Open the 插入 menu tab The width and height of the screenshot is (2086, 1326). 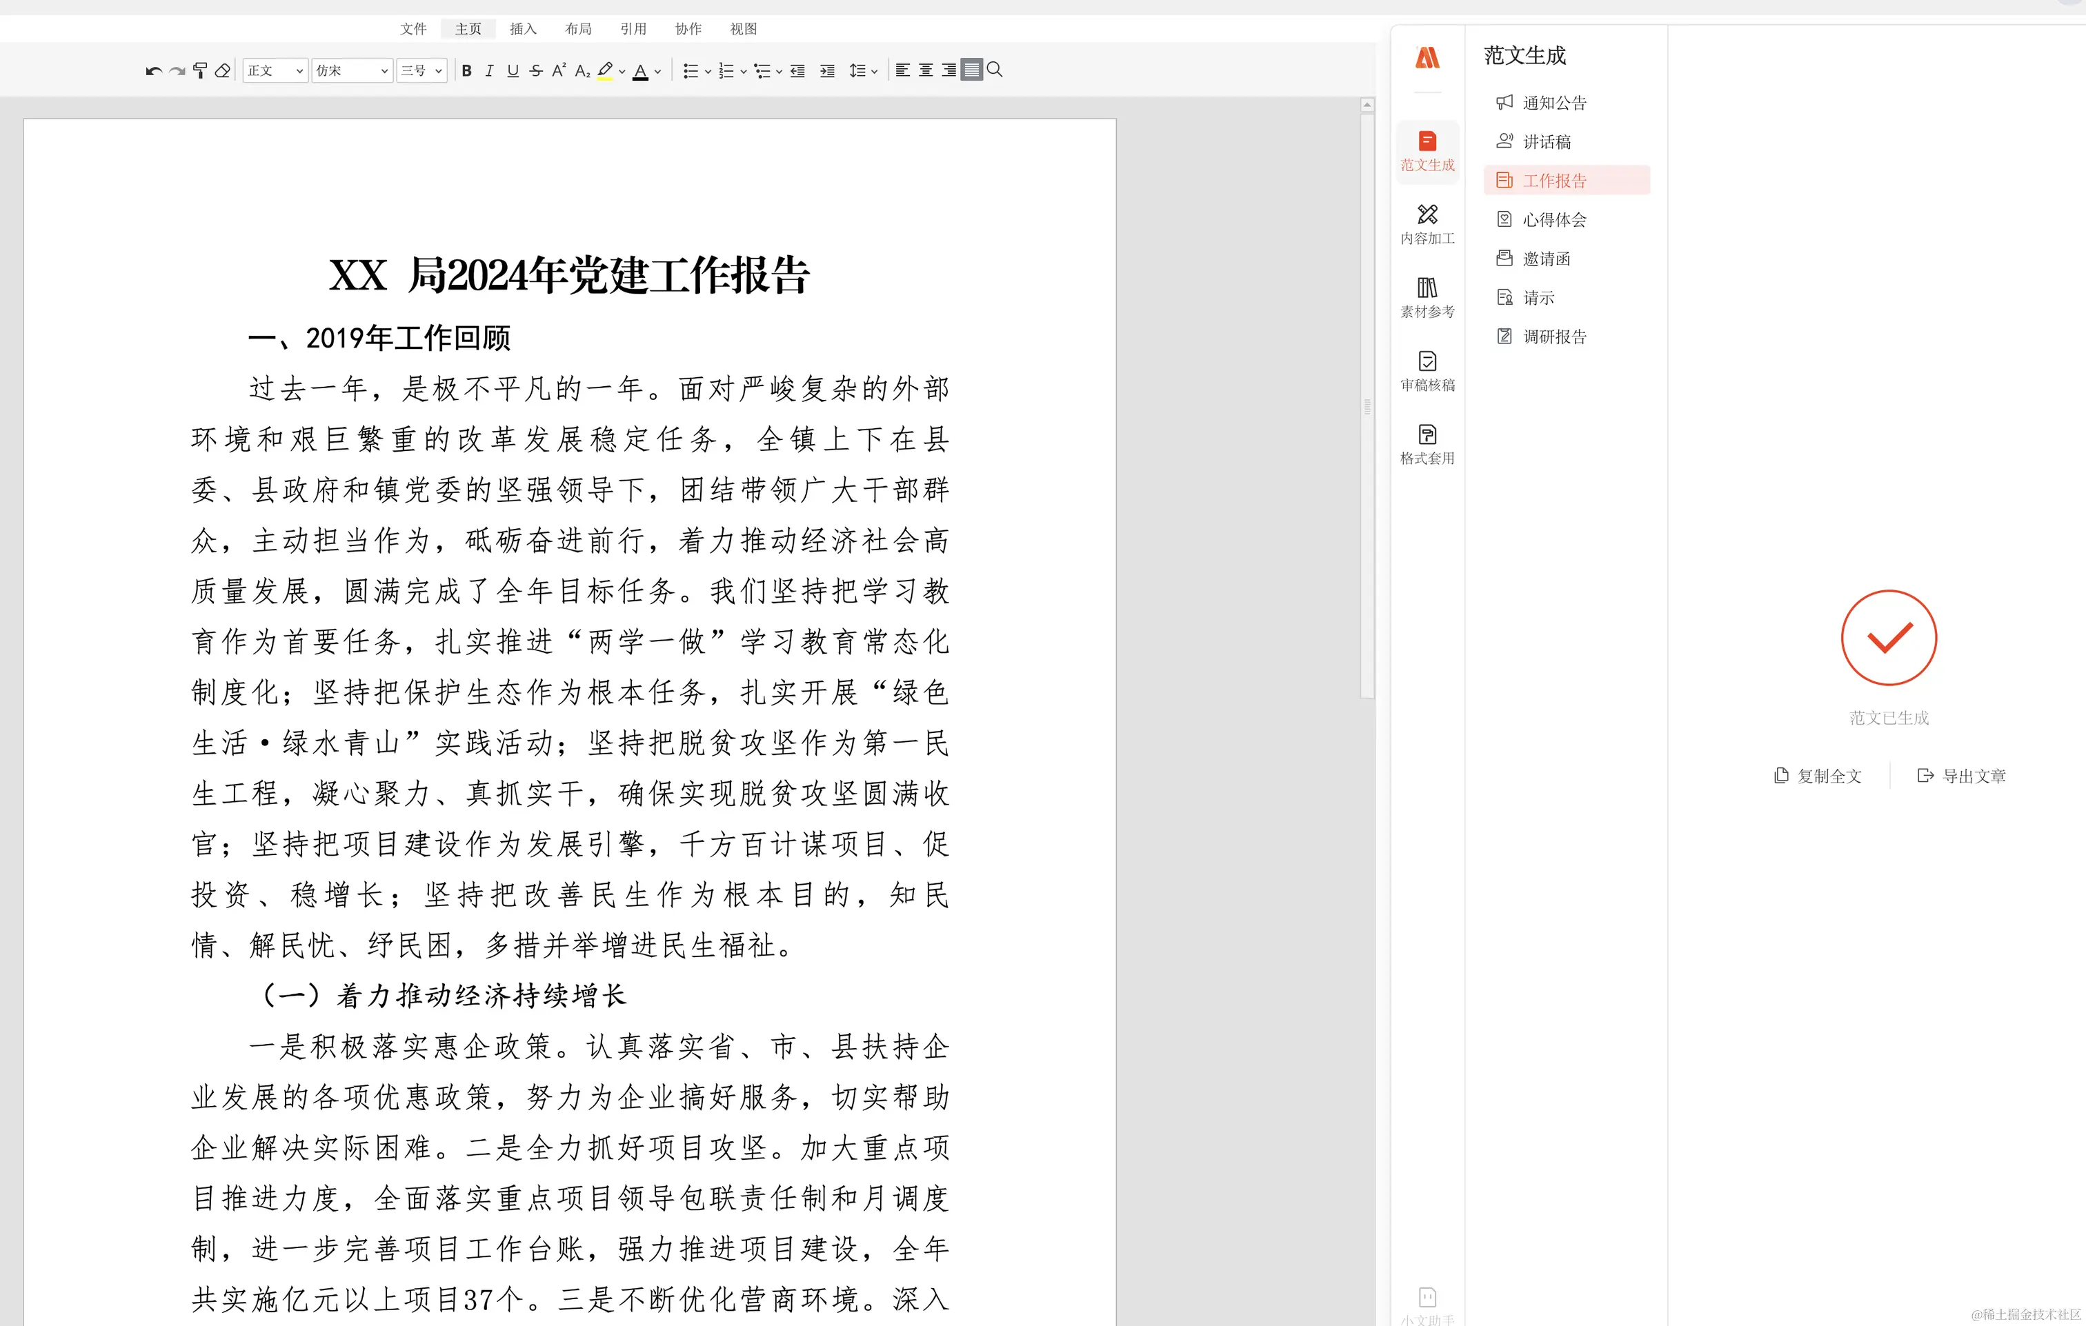click(x=524, y=28)
